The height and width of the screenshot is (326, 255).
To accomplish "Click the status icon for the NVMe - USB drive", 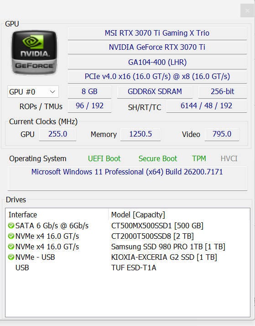I will pyautogui.click(x=11, y=257).
